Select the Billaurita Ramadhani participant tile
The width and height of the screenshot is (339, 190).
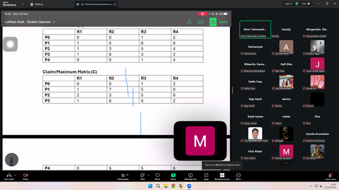click(255, 64)
